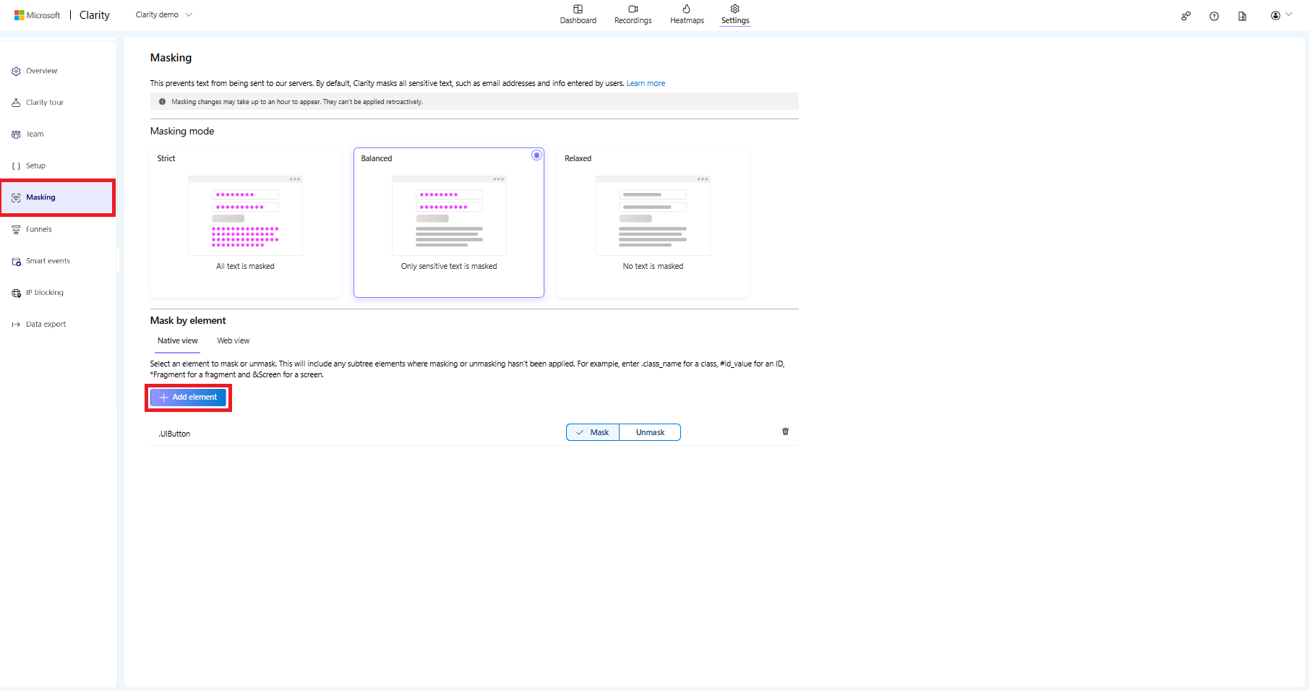Open the Dashboard icon tab

tap(578, 9)
